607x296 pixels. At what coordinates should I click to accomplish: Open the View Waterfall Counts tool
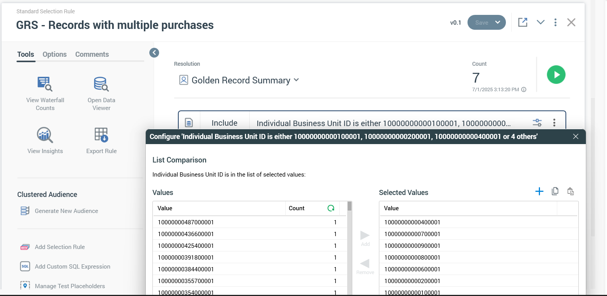pyautogui.click(x=45, y=84)
